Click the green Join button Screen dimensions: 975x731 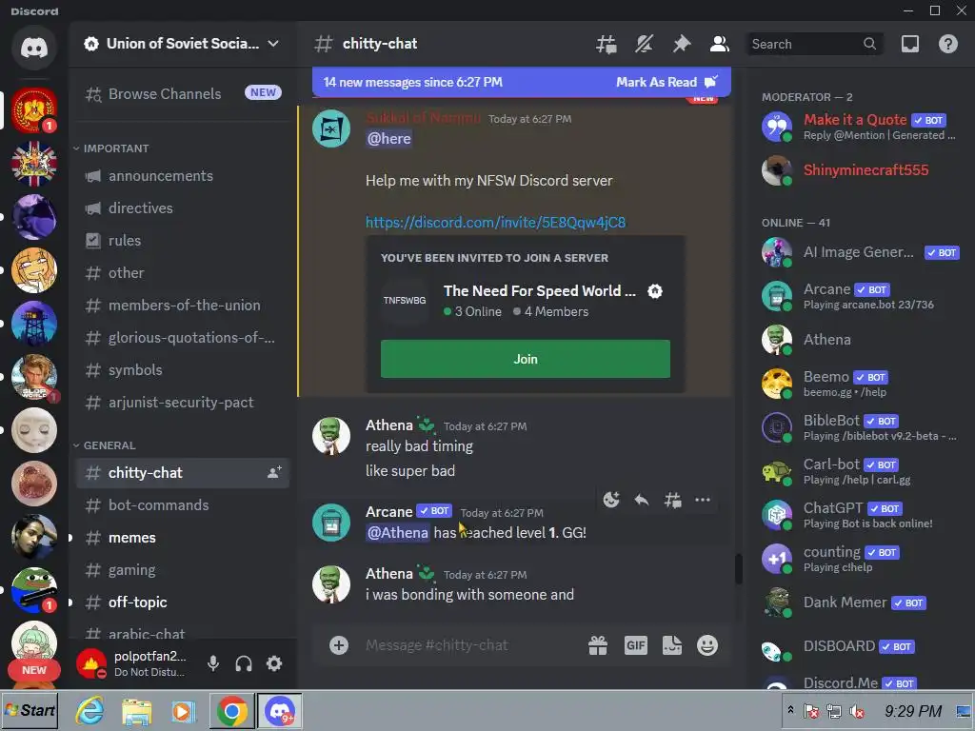pyautogui.click(x=526, y=359)
